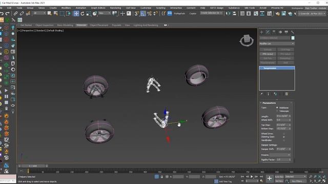Open the Scene Explorer toggle icon
This screenshot has width=328, height=184.
coord(242,14)
